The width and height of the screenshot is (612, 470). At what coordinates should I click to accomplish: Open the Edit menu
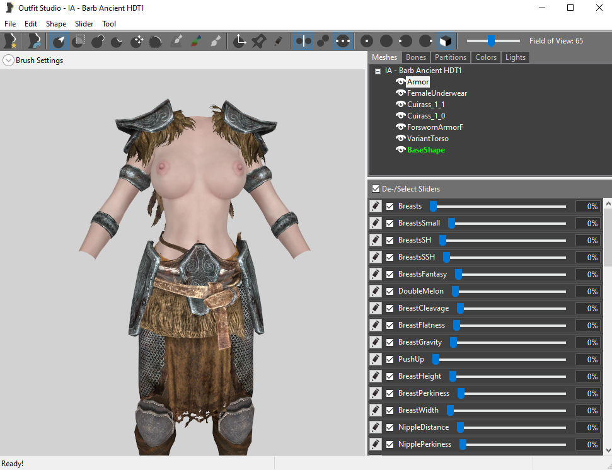click(31, 24)
